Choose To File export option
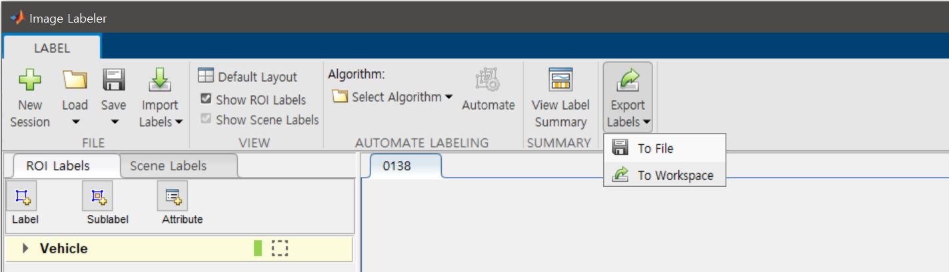The height and width of the screenshot is (272, 949). point(664,148)
